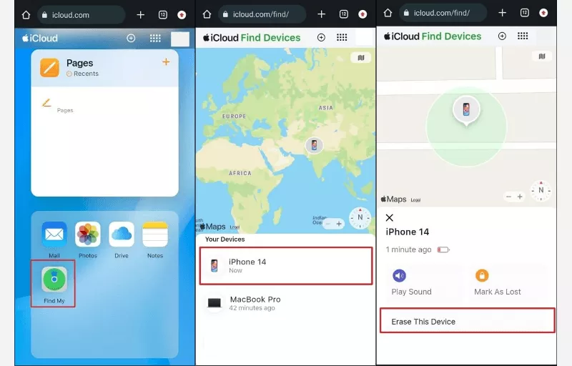Click the compass on the world map
Screen dimensions: 572x366
pyautogui.click(x=360, y=217)
